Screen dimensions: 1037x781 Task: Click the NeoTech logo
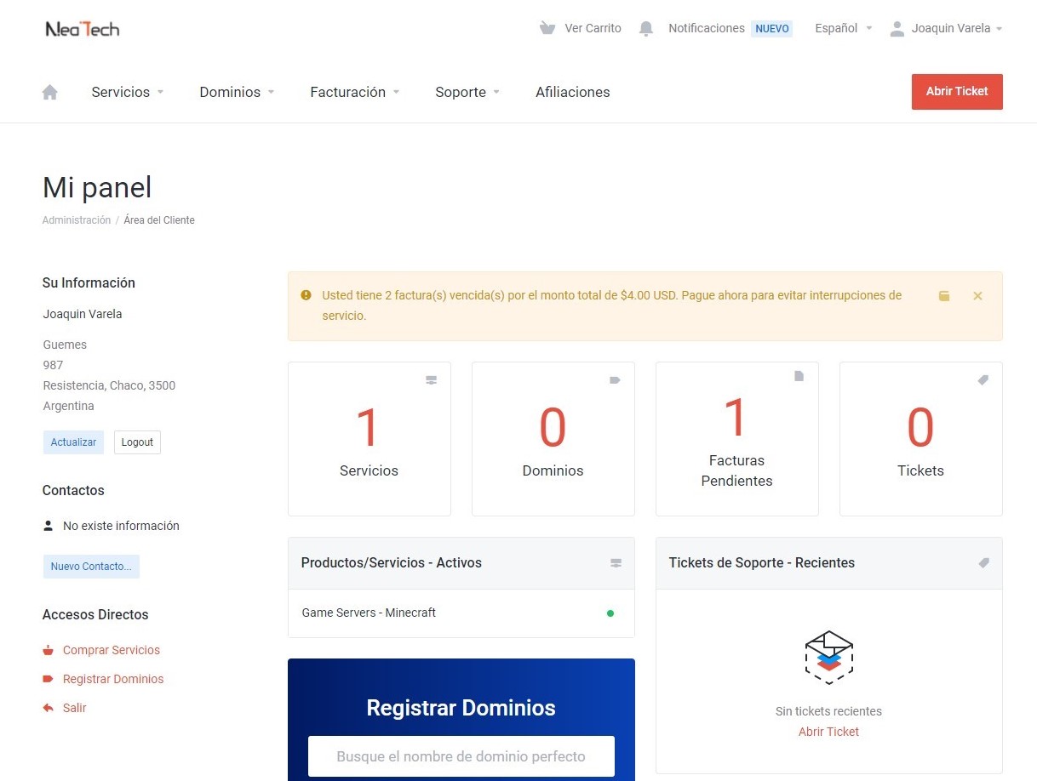click(82, 29)
